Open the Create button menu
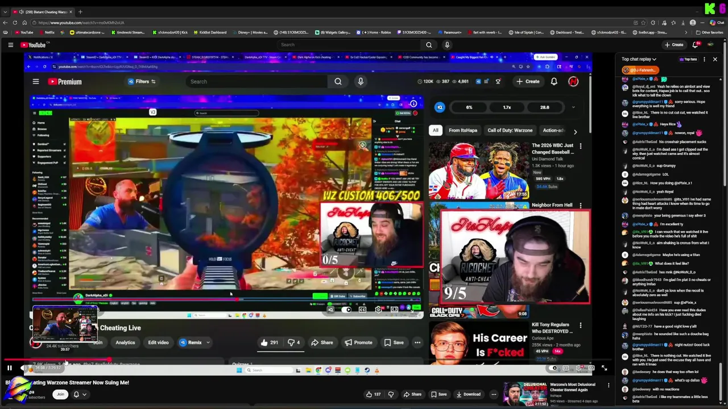The height and width of the screenshot is (409, 728). coord(674,45)
